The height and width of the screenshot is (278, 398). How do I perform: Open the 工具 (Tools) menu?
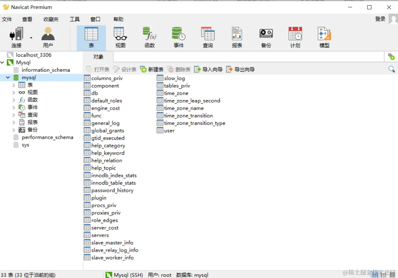pyautogui.click(x=75, y=19)
